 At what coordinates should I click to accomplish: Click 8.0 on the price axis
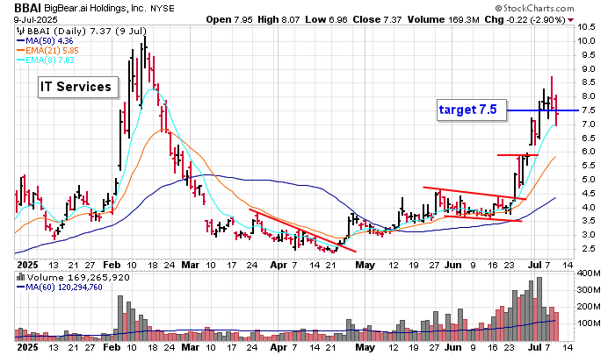click(589, 96)
